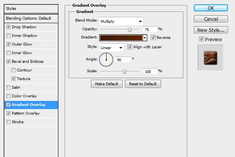235x157 pixels.
Task: Toggle the Preview checkbox
Action: pyautogui.click(x=201, y=39)
